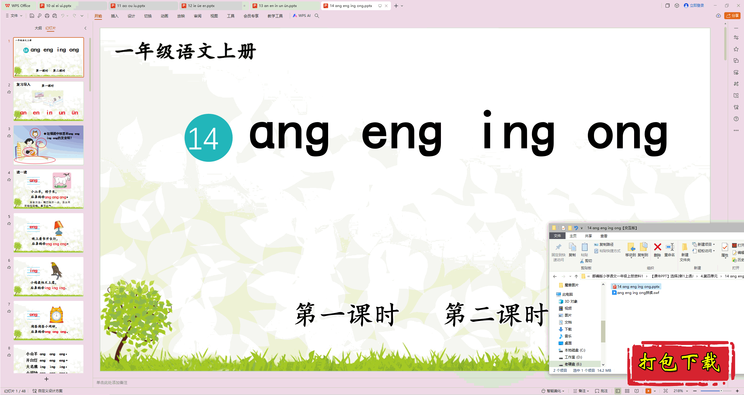Click zoom in plus button

coord(737,391)
